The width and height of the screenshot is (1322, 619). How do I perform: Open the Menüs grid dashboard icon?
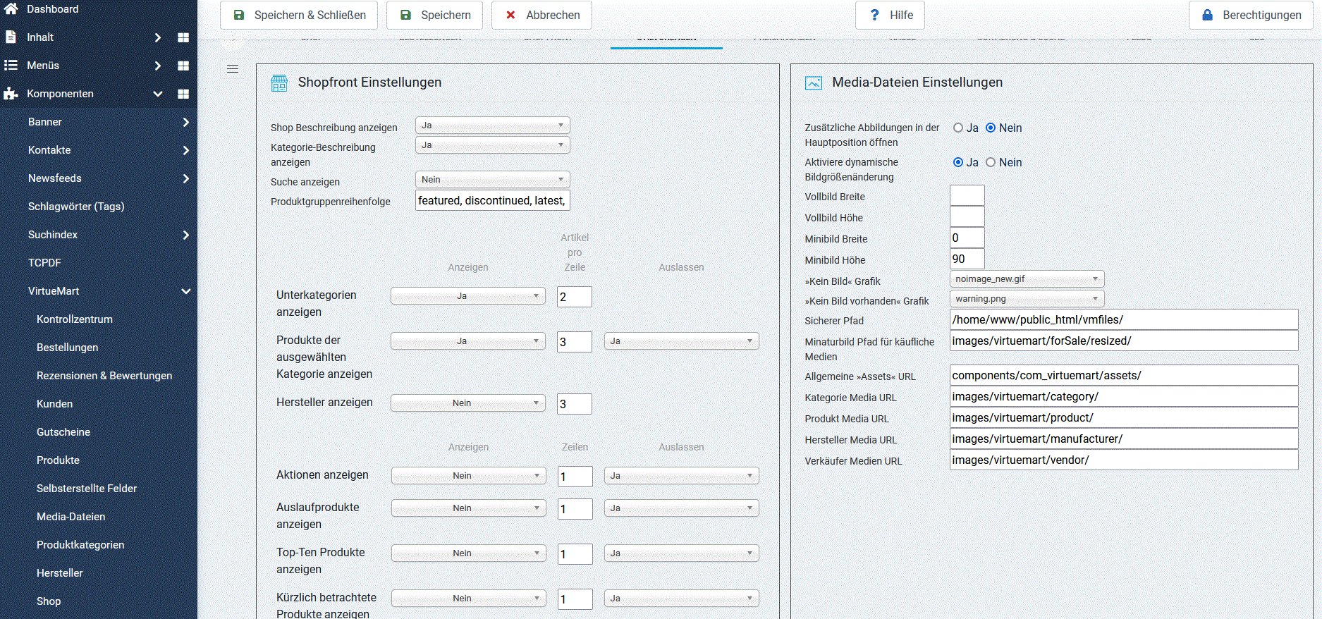coord(183,66)
